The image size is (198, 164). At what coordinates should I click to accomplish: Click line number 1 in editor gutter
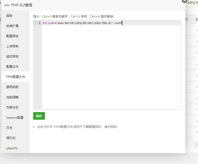tap(40, 23)
